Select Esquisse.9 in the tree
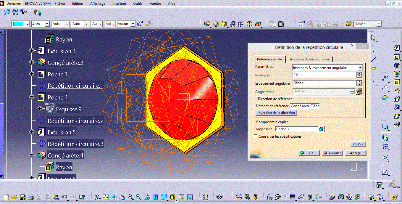 (69, 109)
